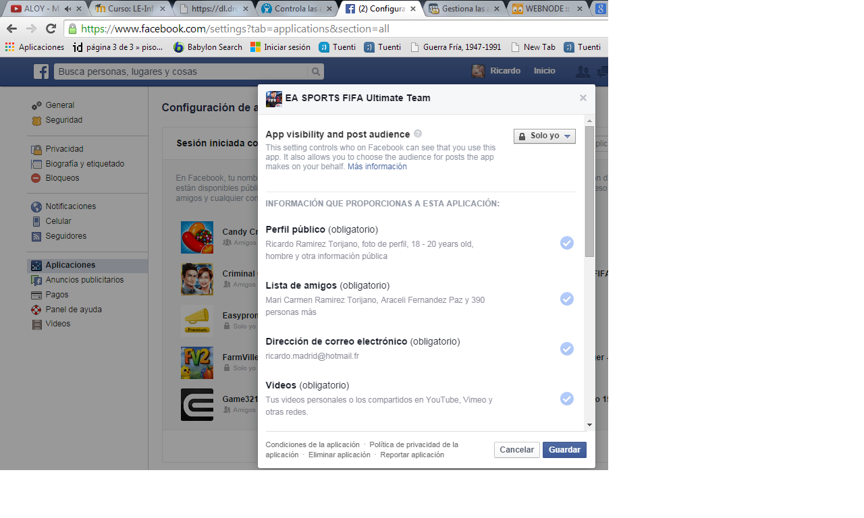This screenshot has width=864, height=518.
Task: Open the Más información link
Action: (377, 167)
